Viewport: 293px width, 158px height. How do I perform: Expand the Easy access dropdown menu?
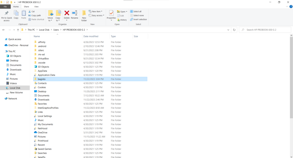click(98, 15)
